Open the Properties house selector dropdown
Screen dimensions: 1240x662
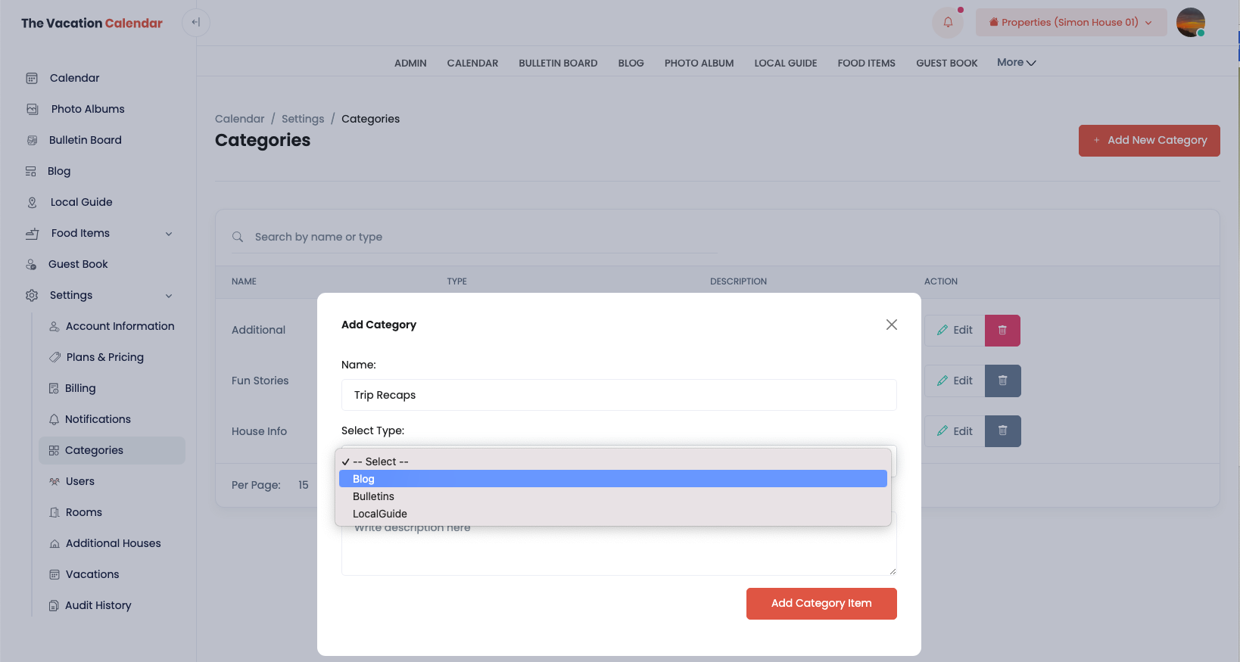[x=1070, y=23]
